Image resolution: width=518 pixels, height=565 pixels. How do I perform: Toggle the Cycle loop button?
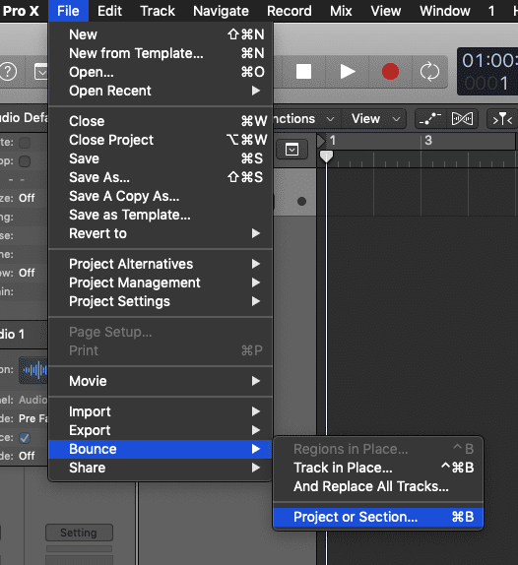pos(429,71)
